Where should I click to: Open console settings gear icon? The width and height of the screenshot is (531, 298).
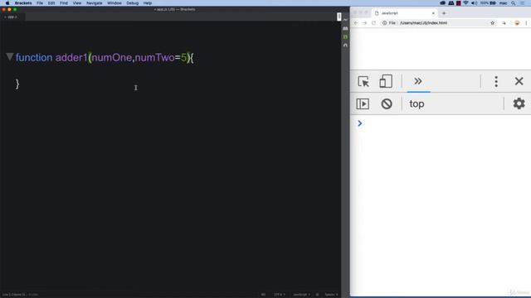point(519,103)
